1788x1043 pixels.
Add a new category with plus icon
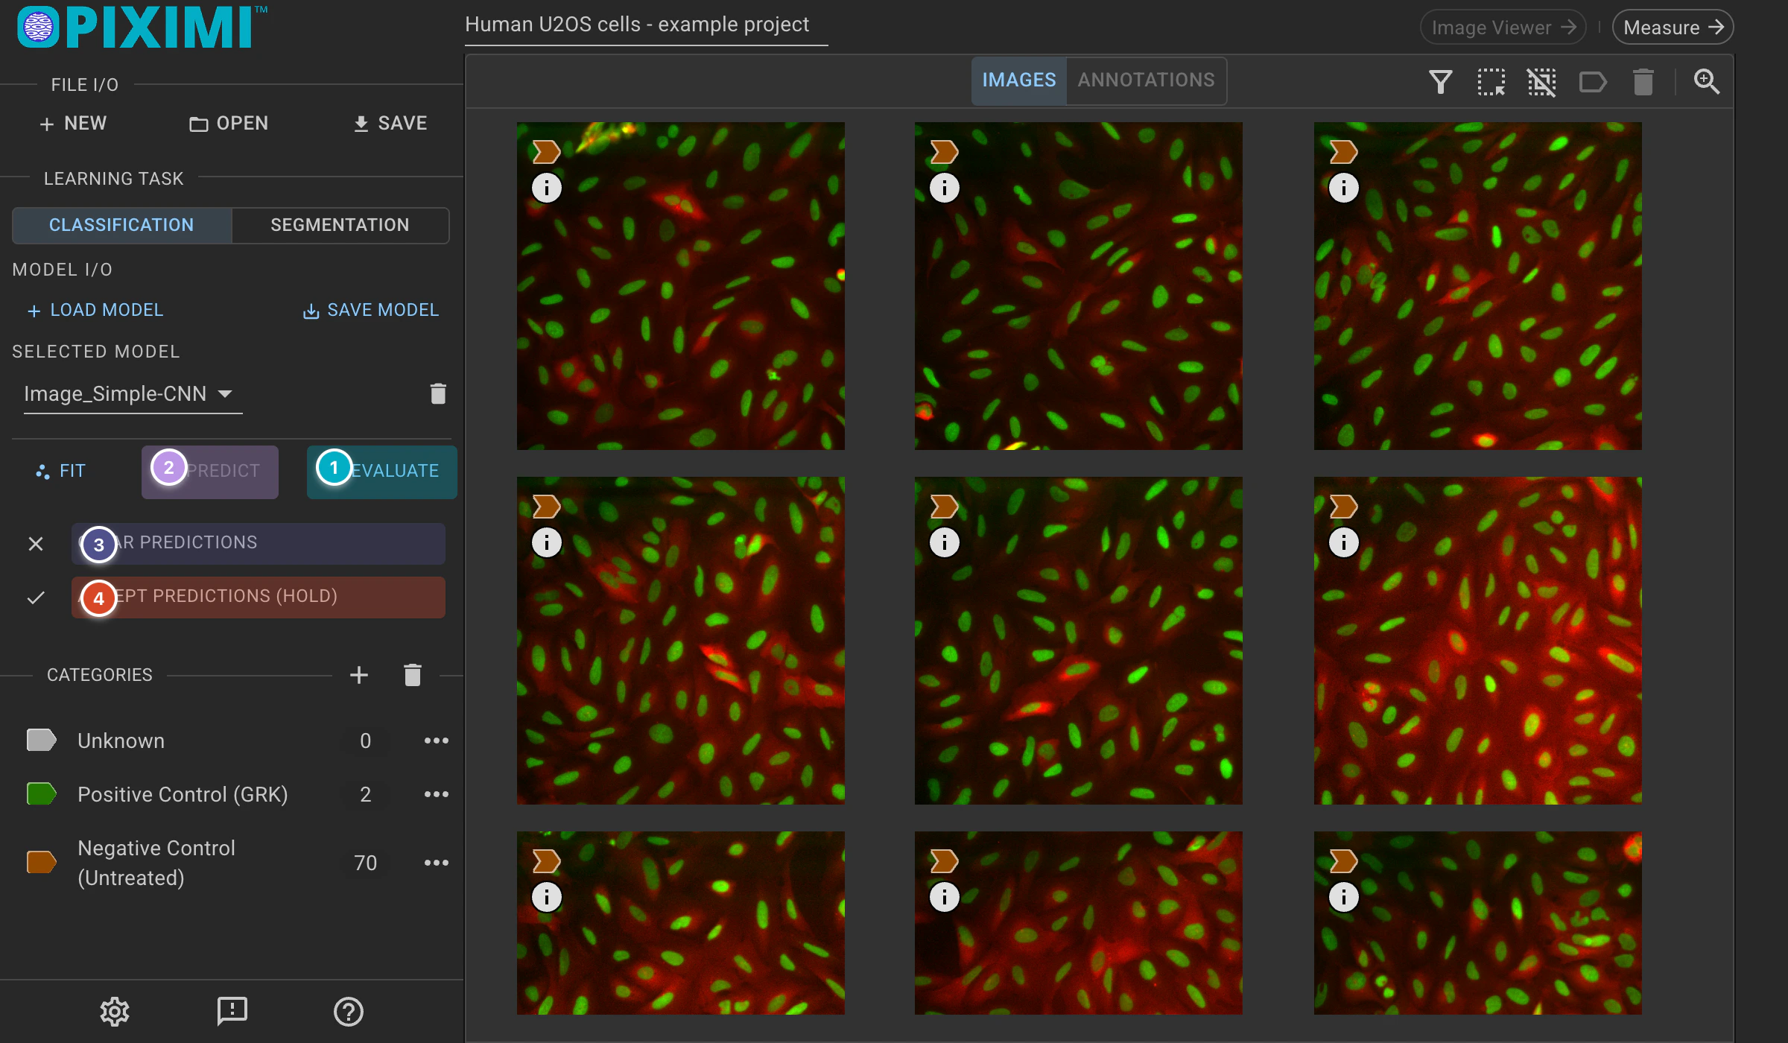[359, 675]
